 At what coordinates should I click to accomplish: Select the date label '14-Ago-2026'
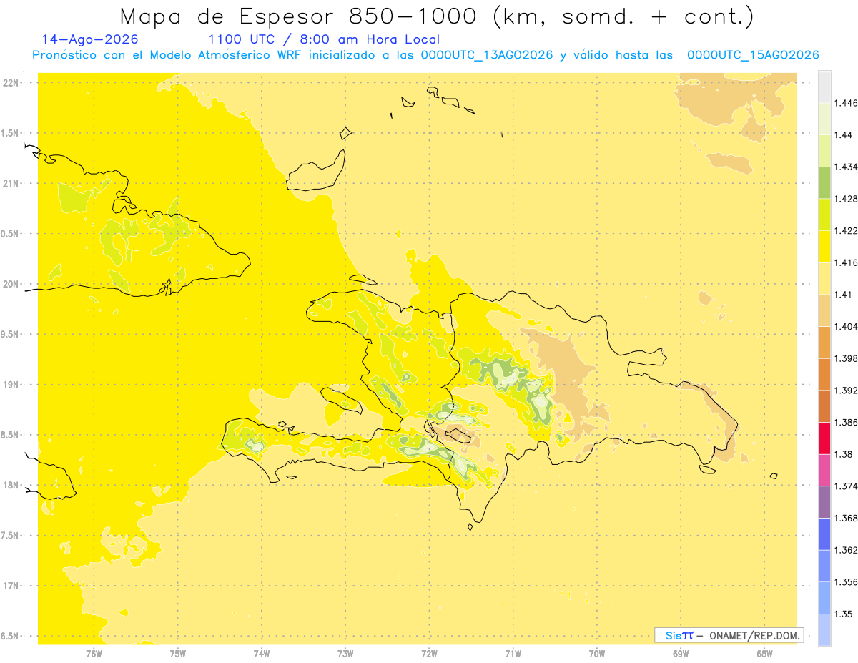click(x=90, y=39)
